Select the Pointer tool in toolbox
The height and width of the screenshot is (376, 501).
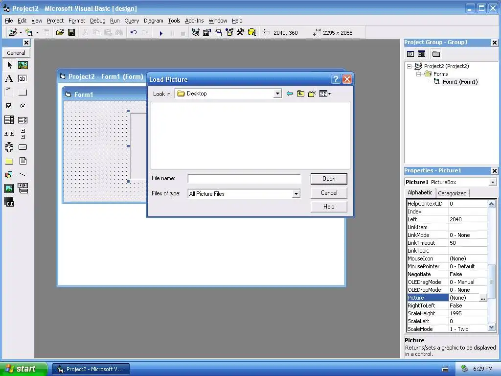pyautogui.click(x=9, y=65)
